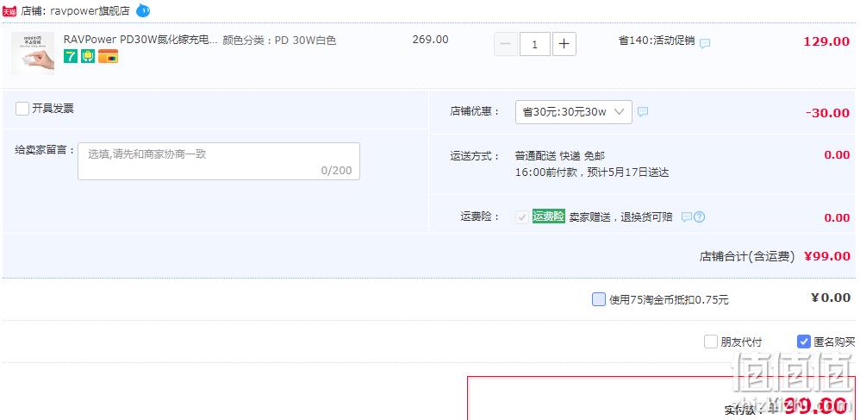
Task: Click the 129.00 item subtotal
Action: pyautogui.click(x=826, y=41)
